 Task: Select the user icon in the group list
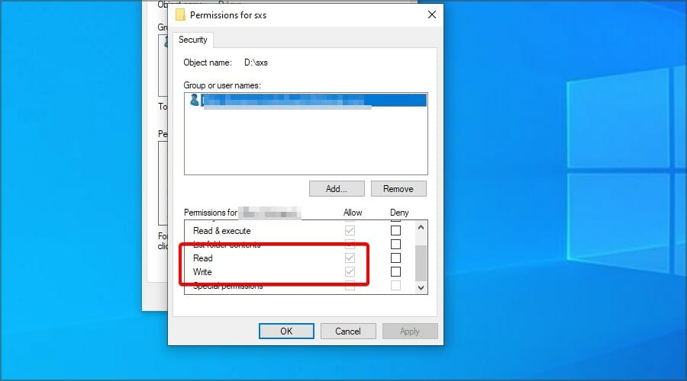(194, 100)
